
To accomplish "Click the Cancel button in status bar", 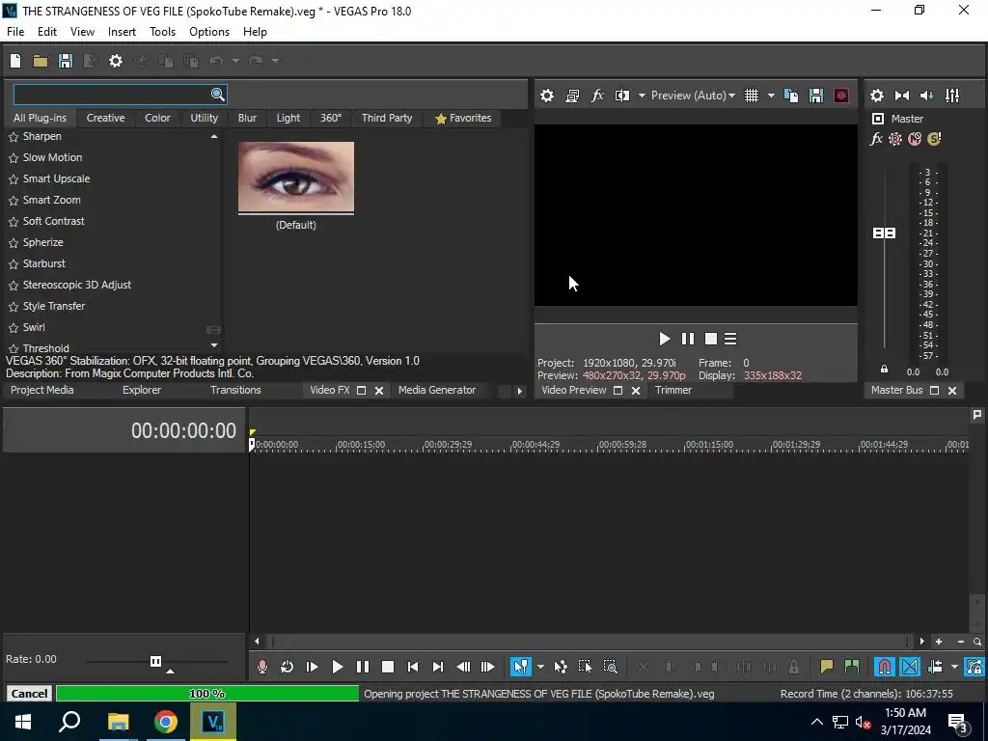I will [29, 694].
